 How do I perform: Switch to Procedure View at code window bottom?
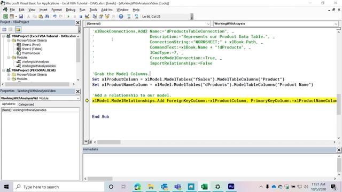point(85,142)
